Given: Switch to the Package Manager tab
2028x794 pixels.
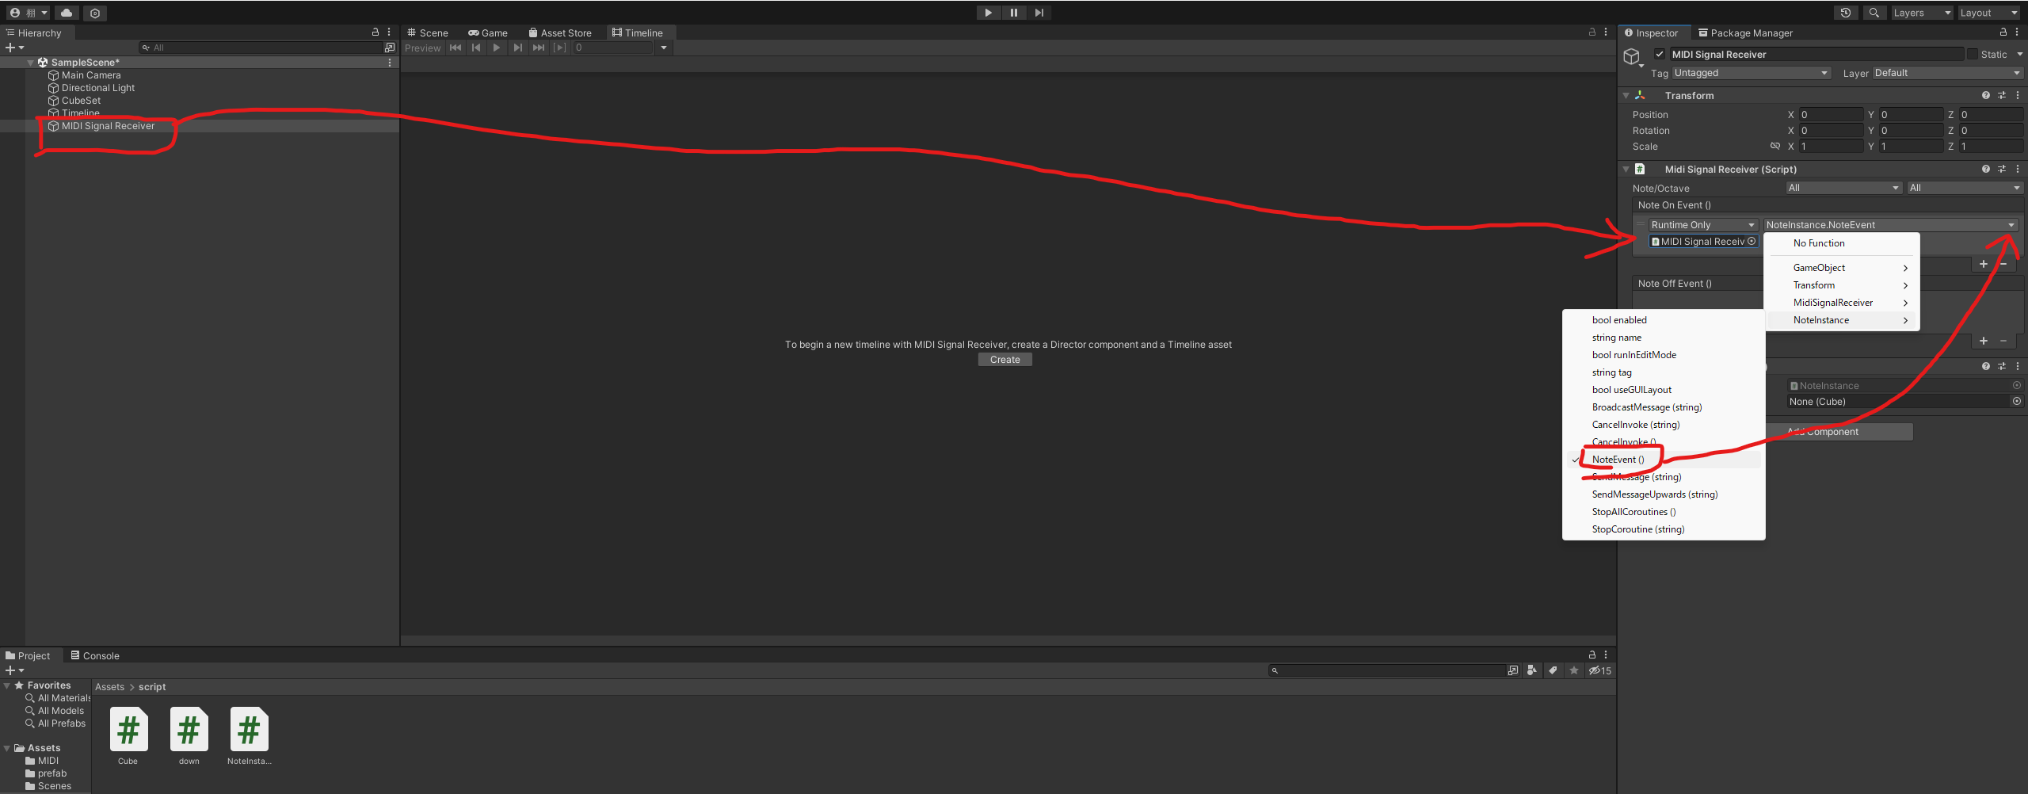Looking at the screenshot, I should click(x=1745, y=33).
